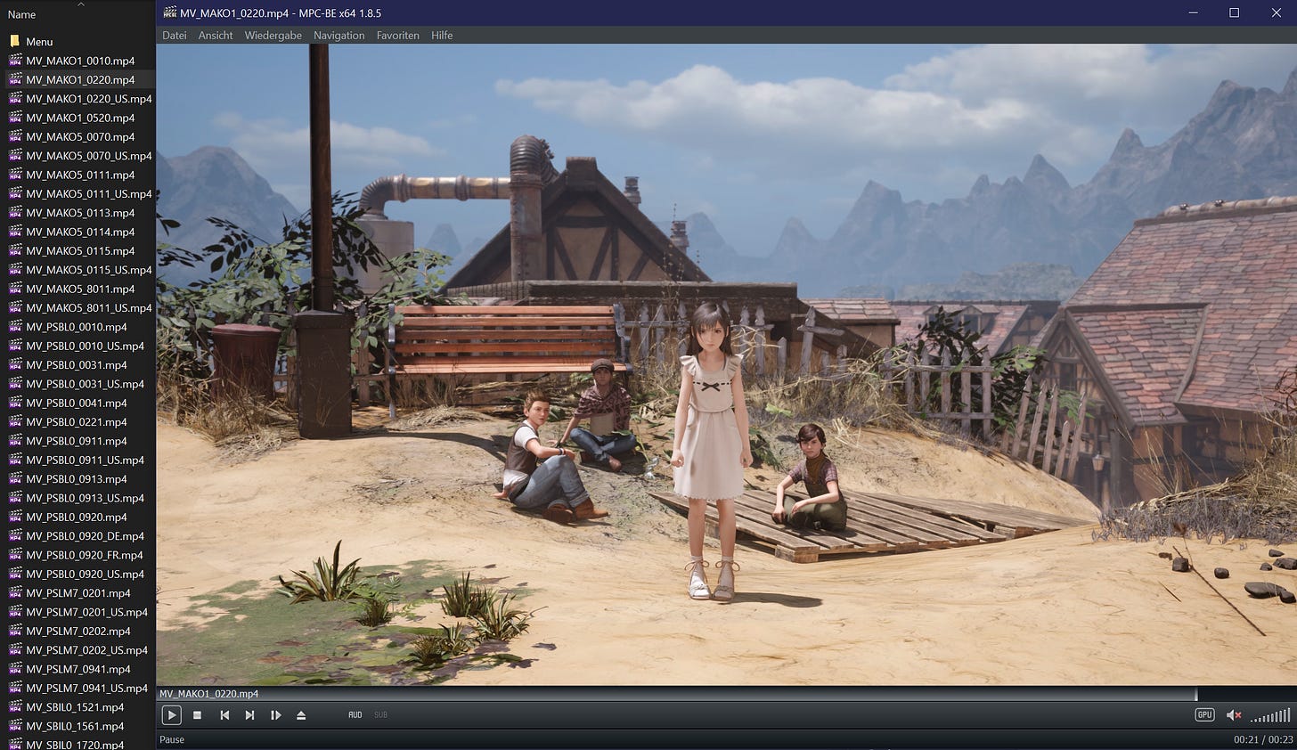Stop video playback
This screenshot has width=1297, height=750.
coord(198,714)
